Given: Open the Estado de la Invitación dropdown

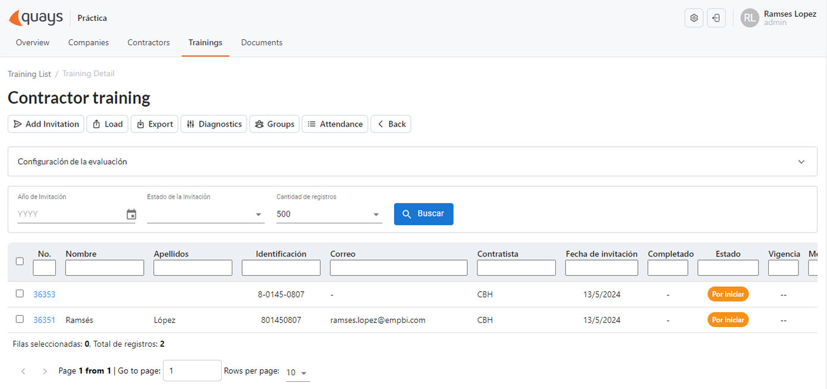Looking at the screenshot, I should (205, 214).
